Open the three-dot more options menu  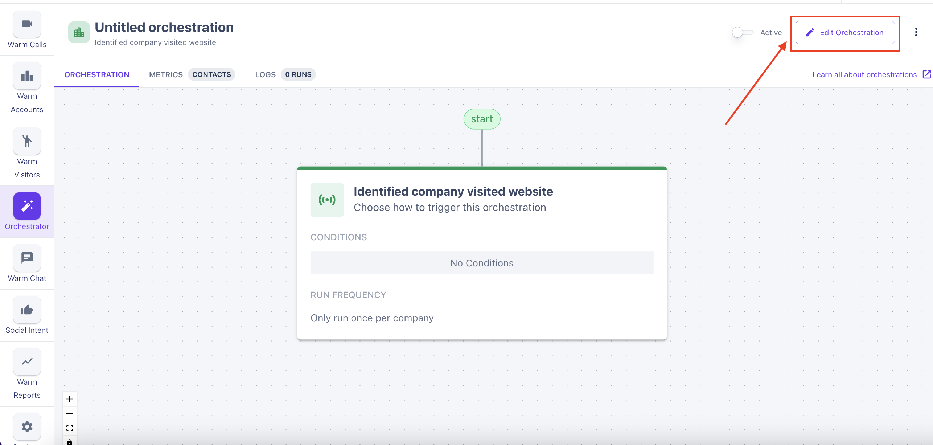pos(916,32)
